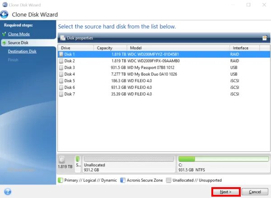The height and width of the screenshot is (198, 271).
Task: Click the gray Unallocated legend swatch
Action: [168, 180]
